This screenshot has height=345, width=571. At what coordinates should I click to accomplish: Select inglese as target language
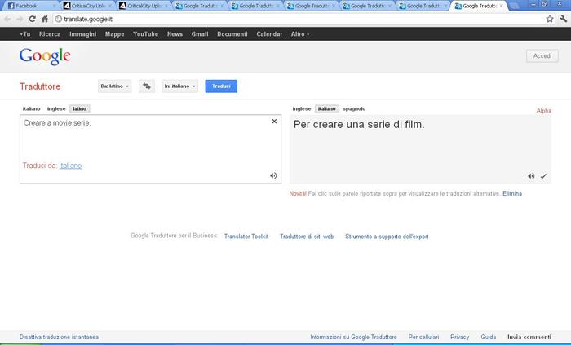[302, 108]
